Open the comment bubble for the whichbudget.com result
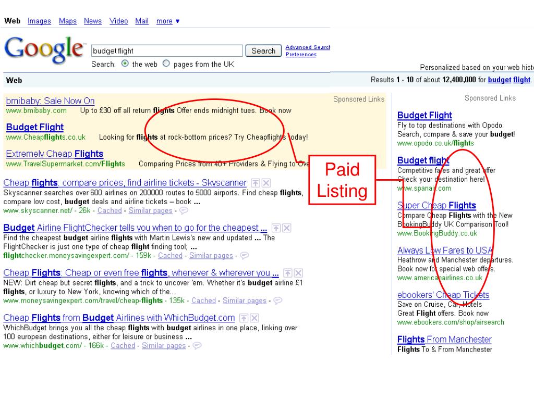Screen dimensions: 534x400 pyautogui.click(x=197, y=346)
